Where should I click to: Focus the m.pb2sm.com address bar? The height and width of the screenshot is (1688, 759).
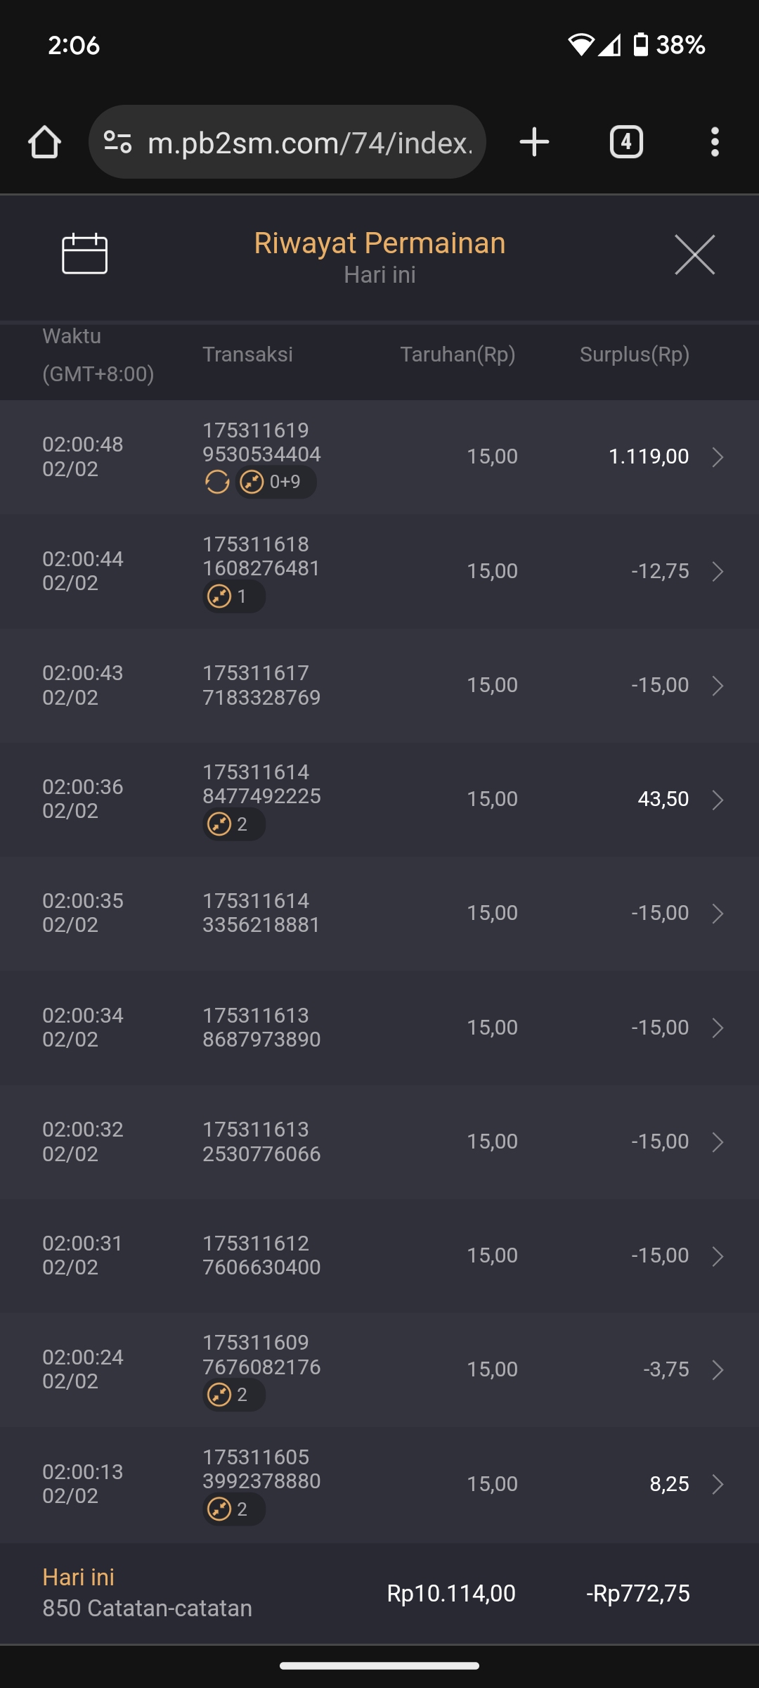309,143
